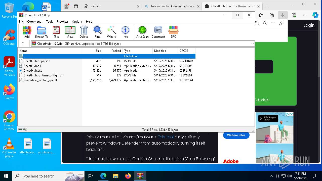Click the drive icon in WinRAR status bar
This screenshot has width=322, height=181.
pos(20,129)
